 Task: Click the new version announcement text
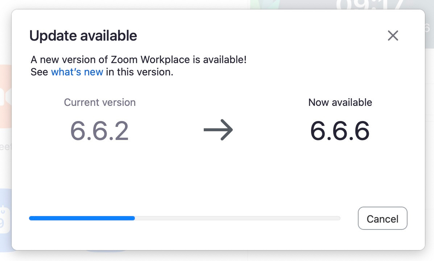point(138,59)
